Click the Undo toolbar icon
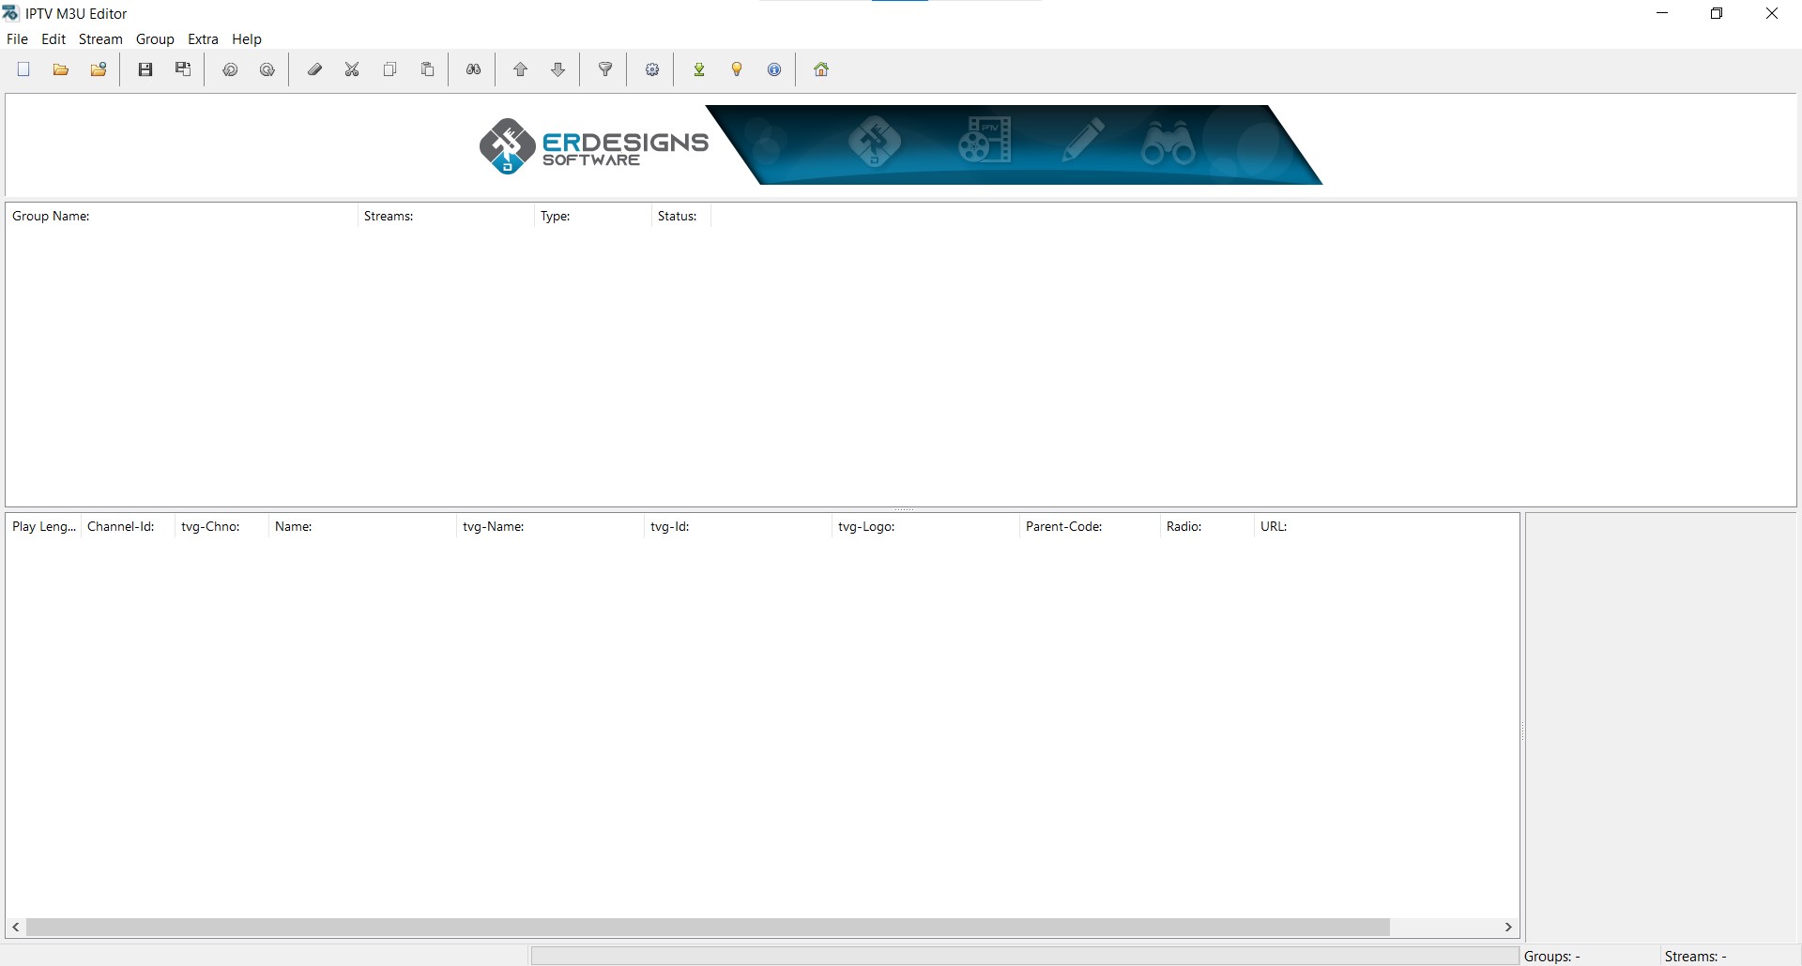Viewport: 1802px width, 966px height. pyautogui.click(x=230, y=69)
